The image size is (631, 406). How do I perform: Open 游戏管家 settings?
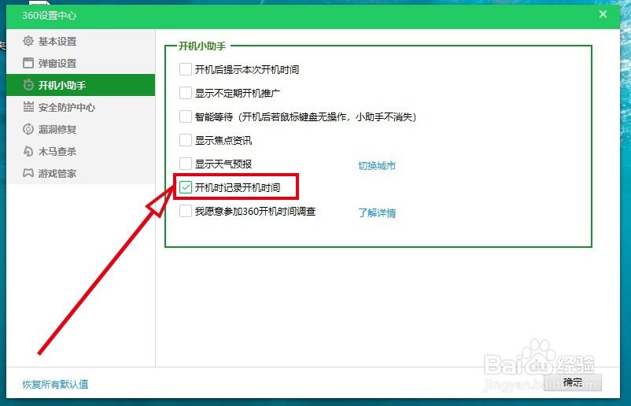click(80, 173)
